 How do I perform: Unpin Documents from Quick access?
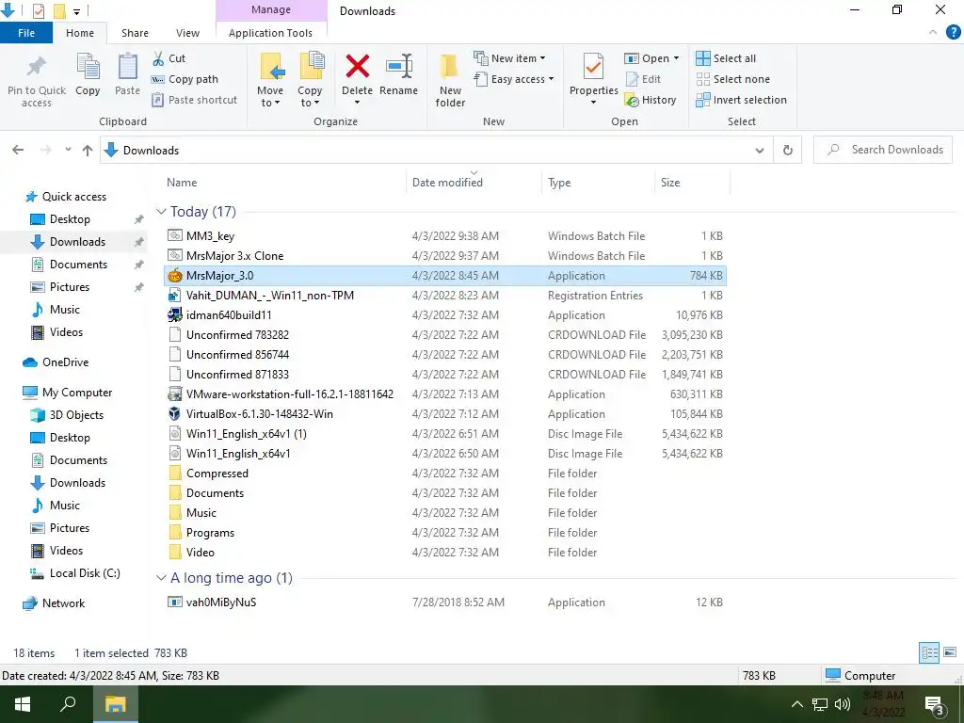click(139, 265)
